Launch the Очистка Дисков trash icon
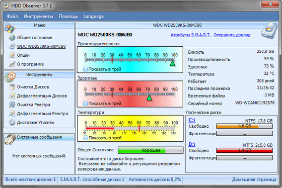Viewport: 282px width, 188px height. pyautogui.click(x=12, y=87)
